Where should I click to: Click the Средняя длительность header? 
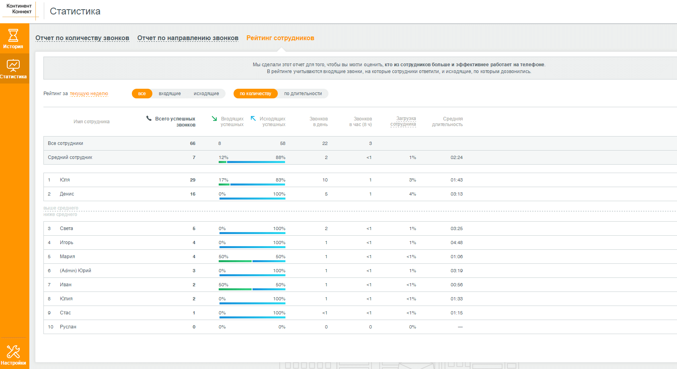pos(447,122)
